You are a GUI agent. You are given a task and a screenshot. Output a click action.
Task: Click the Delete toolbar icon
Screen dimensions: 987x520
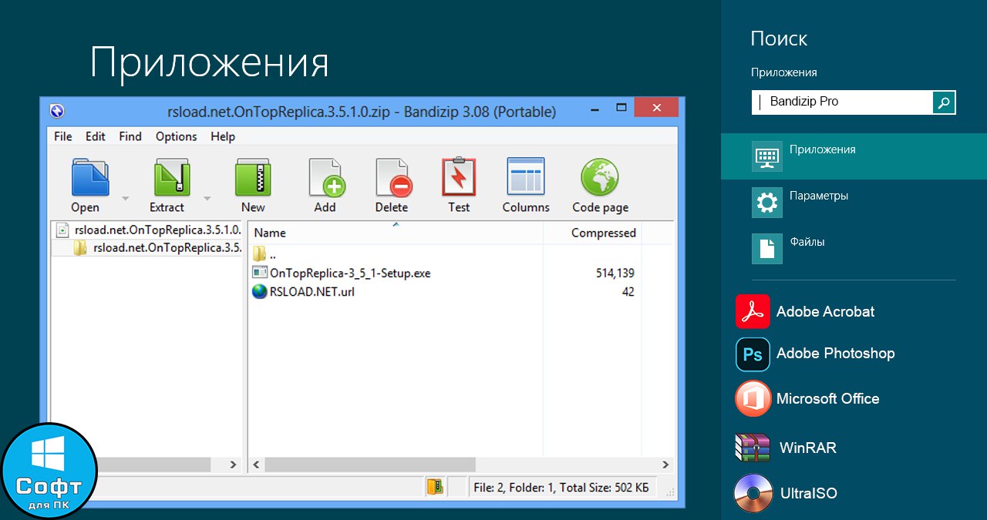(393, 178)
